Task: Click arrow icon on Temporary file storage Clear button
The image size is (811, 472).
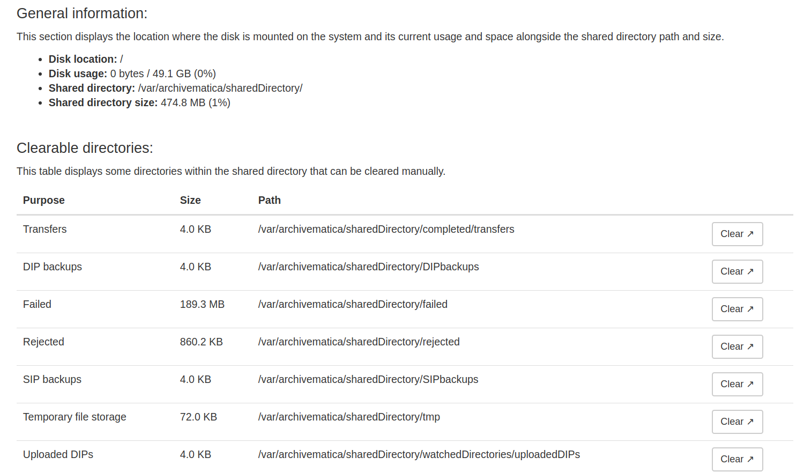Action: pyautogui.click(x=750, y=422)
